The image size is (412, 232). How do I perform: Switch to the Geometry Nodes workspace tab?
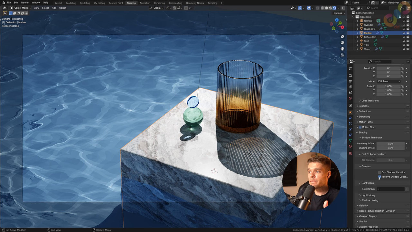[195, 3]
